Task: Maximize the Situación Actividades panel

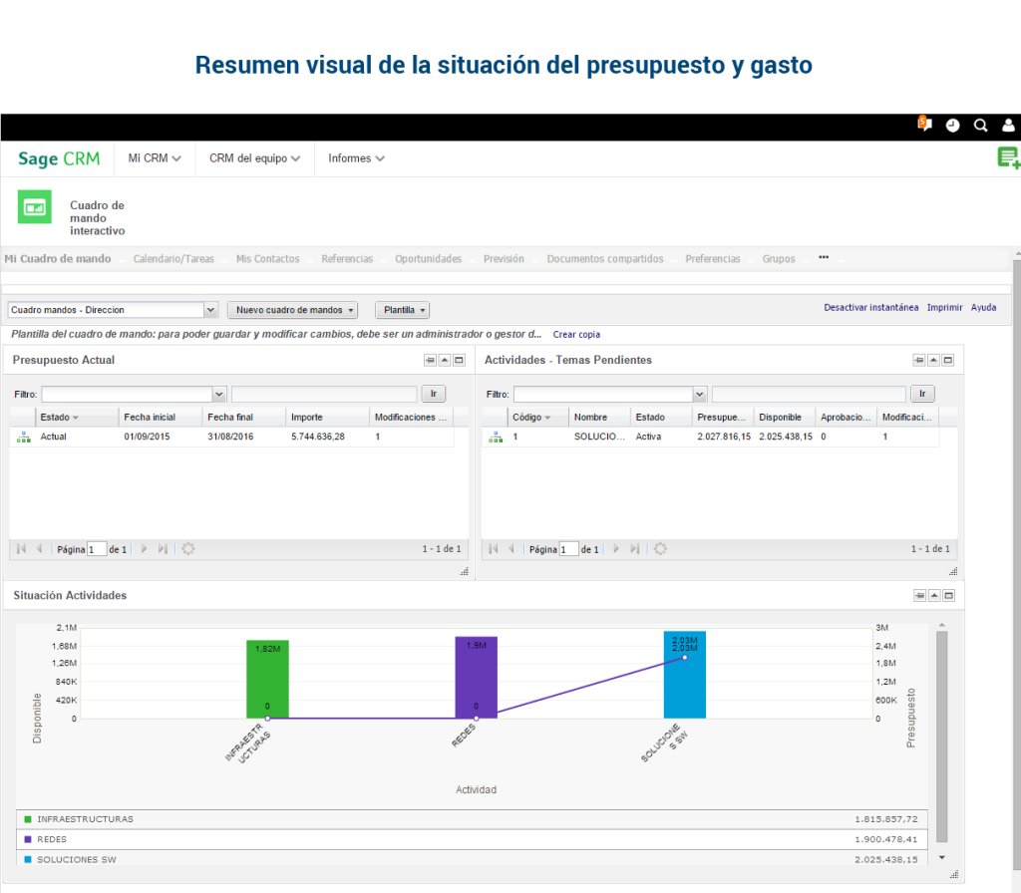Action: [948, 595]
